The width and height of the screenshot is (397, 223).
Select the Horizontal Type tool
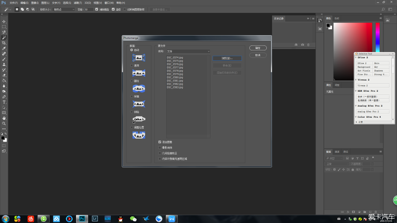(4, 102)
